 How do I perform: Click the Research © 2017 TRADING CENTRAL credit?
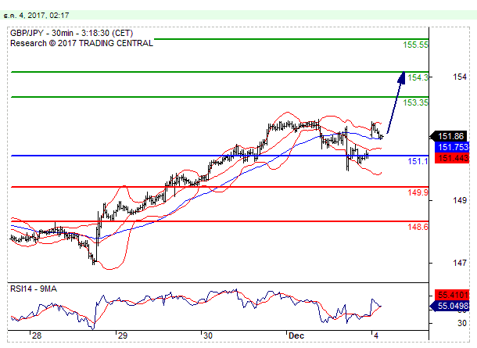(x=81, y=43)
